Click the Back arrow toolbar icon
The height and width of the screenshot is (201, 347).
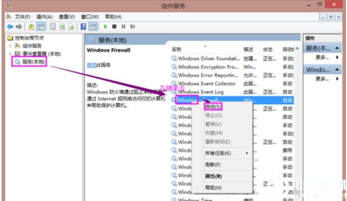click(10, 27)
